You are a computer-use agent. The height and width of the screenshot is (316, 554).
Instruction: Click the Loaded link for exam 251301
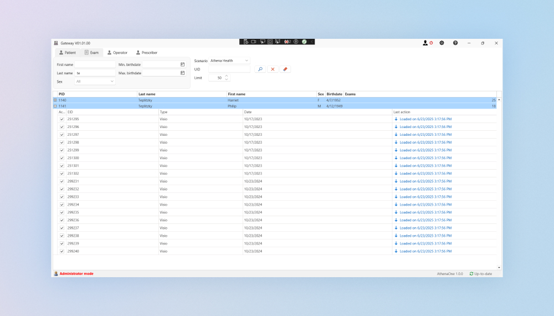(425, 166)
